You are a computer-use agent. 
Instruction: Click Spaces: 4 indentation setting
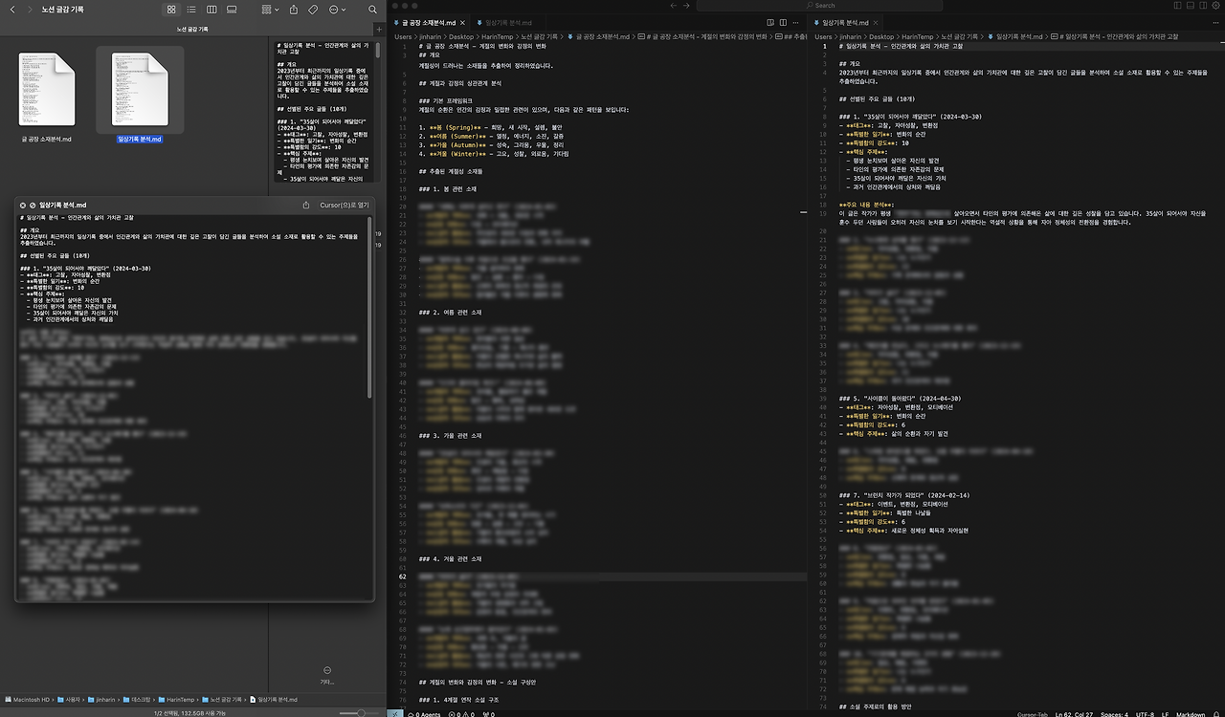1116,713
